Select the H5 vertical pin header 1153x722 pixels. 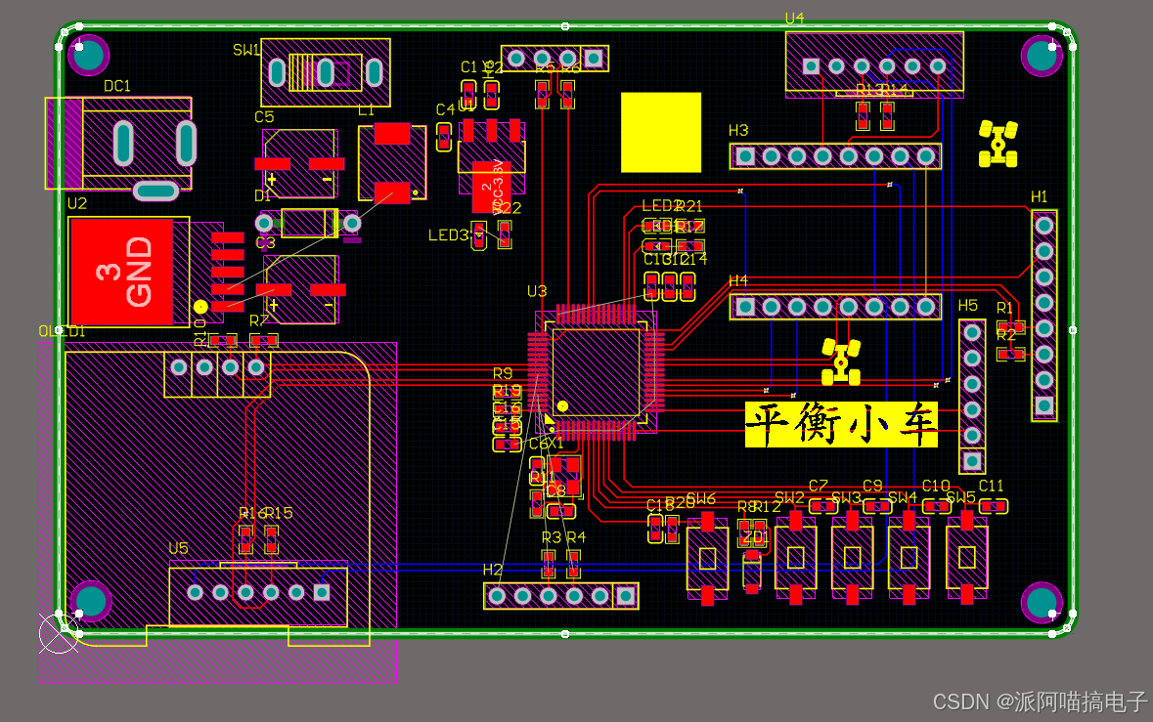(972, 397)
